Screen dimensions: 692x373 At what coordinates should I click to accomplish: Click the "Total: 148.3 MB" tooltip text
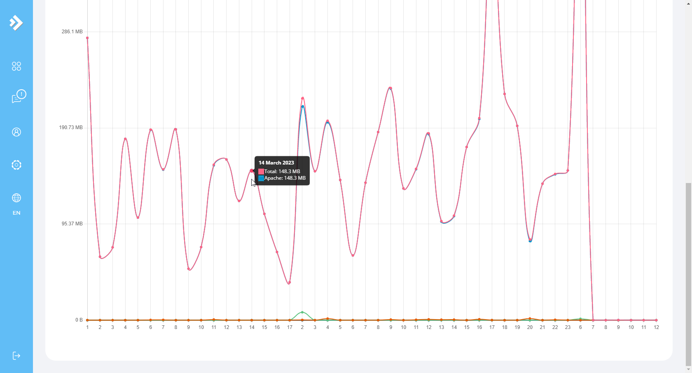point(282,171)
